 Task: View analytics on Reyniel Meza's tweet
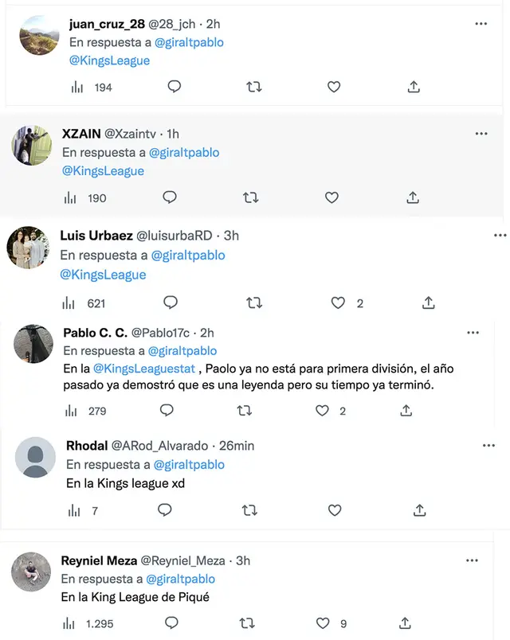pos(70,622)
